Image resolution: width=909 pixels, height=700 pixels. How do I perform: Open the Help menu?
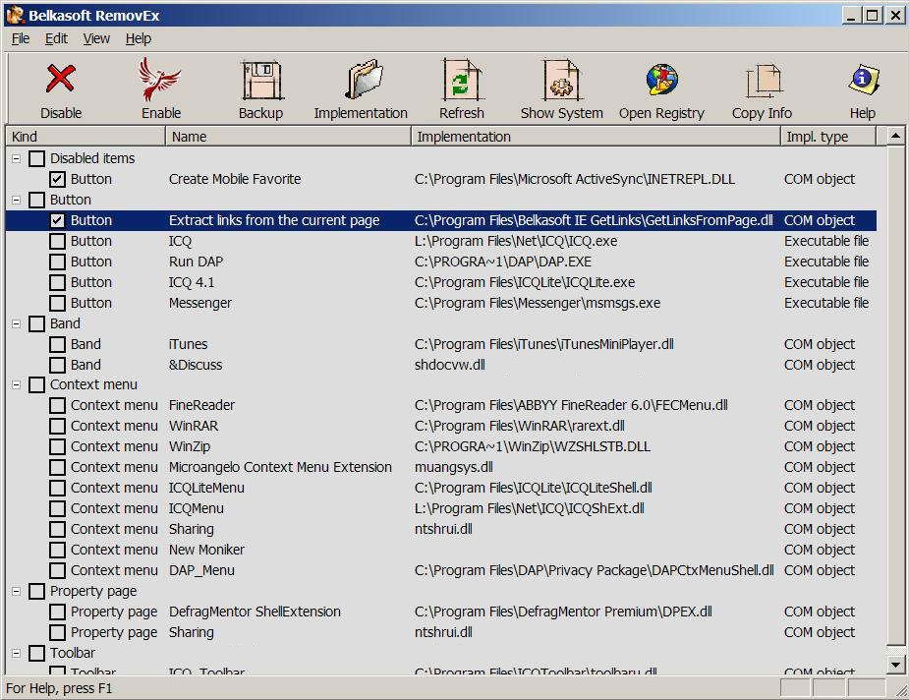pyautogui.click(x=138, y=39)
